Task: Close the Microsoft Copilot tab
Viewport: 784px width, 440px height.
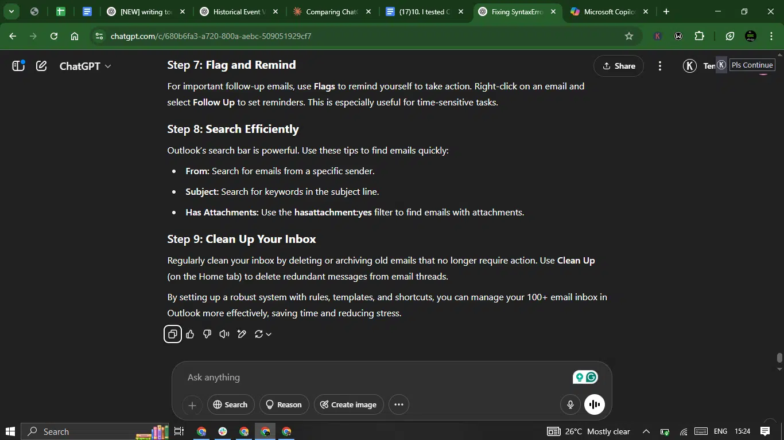Action: tap(646, 11)
